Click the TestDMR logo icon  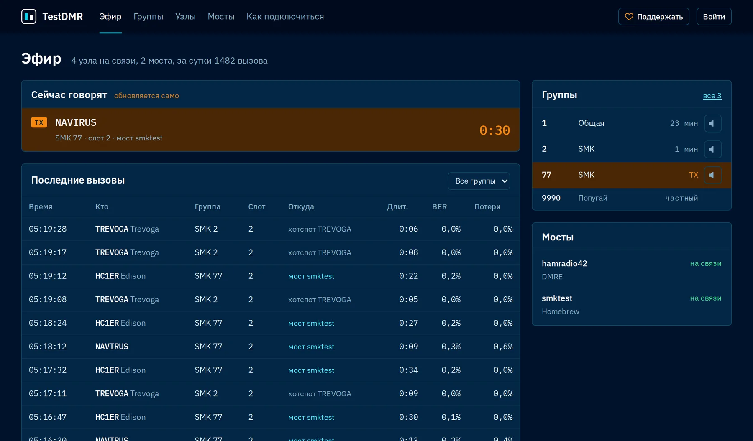29,17
